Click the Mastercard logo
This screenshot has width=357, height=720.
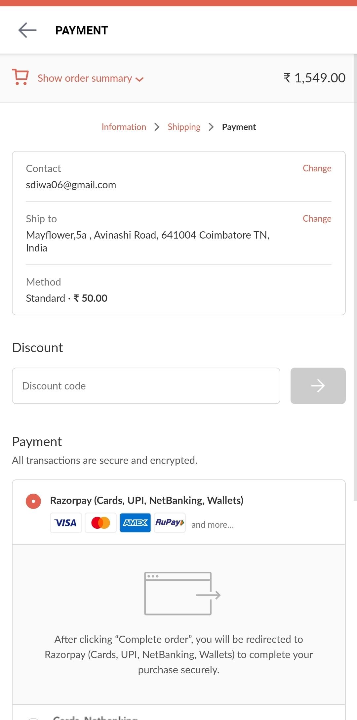click(100, 523)
